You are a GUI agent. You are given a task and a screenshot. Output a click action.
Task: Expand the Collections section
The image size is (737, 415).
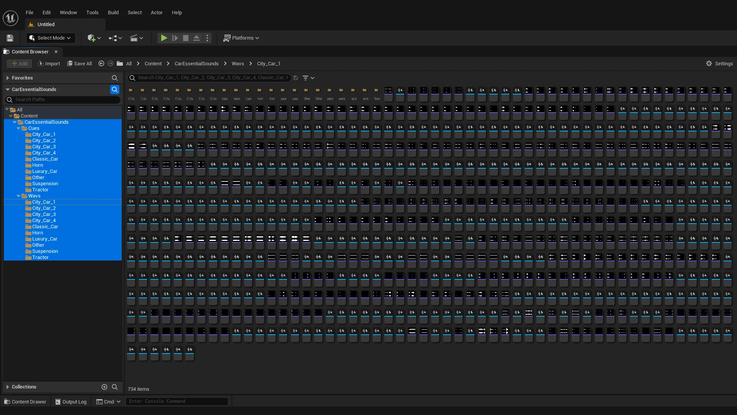click(x=8, y=387)
